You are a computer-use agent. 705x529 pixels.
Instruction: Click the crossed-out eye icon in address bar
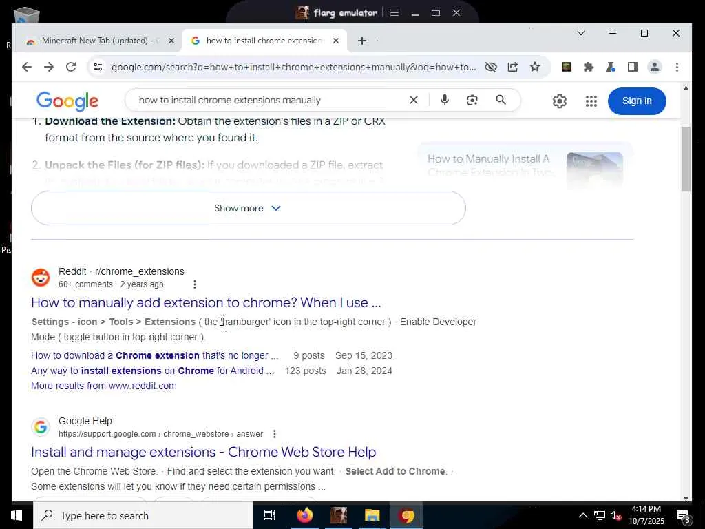tap(490, 67)
